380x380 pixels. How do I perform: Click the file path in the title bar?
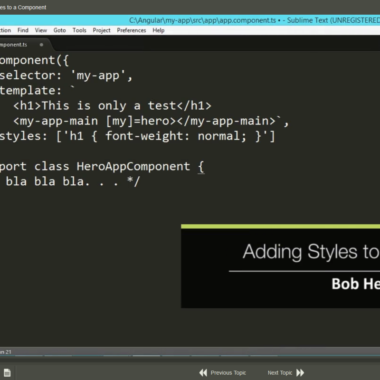pos(202,20)
